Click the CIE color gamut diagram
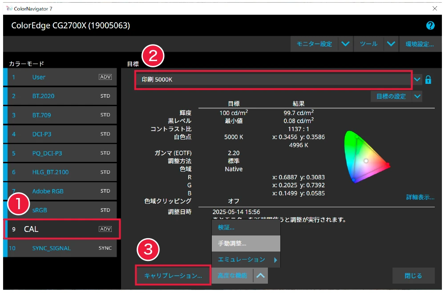445x293 pixels. point(366,157)
